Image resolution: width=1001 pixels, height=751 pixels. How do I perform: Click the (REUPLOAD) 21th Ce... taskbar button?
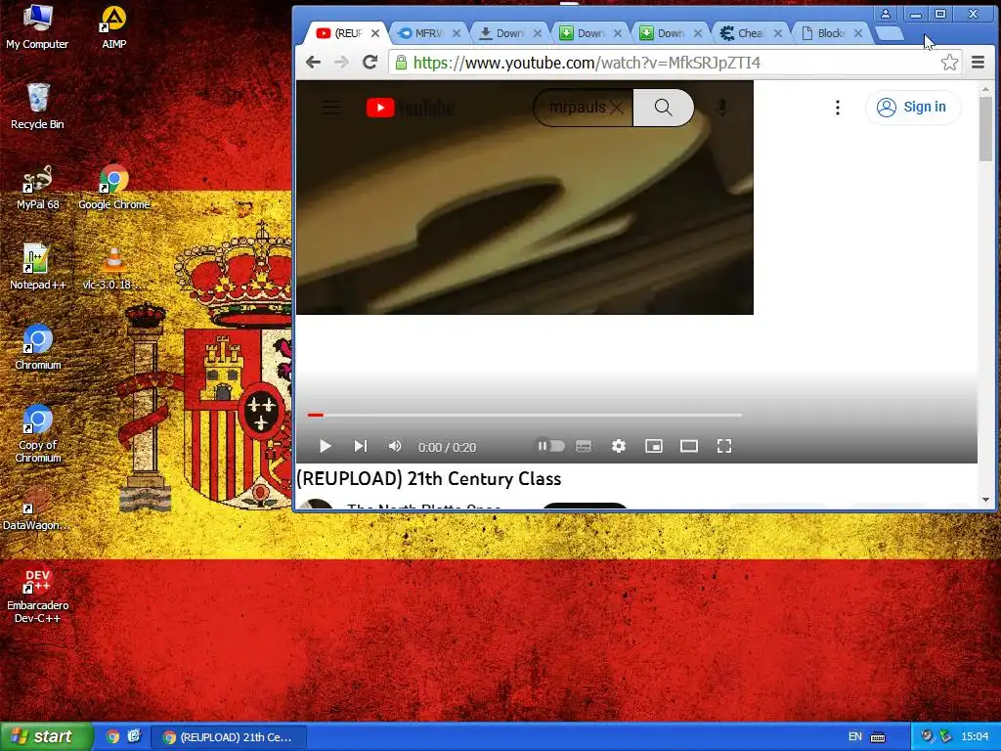[229, 737]
